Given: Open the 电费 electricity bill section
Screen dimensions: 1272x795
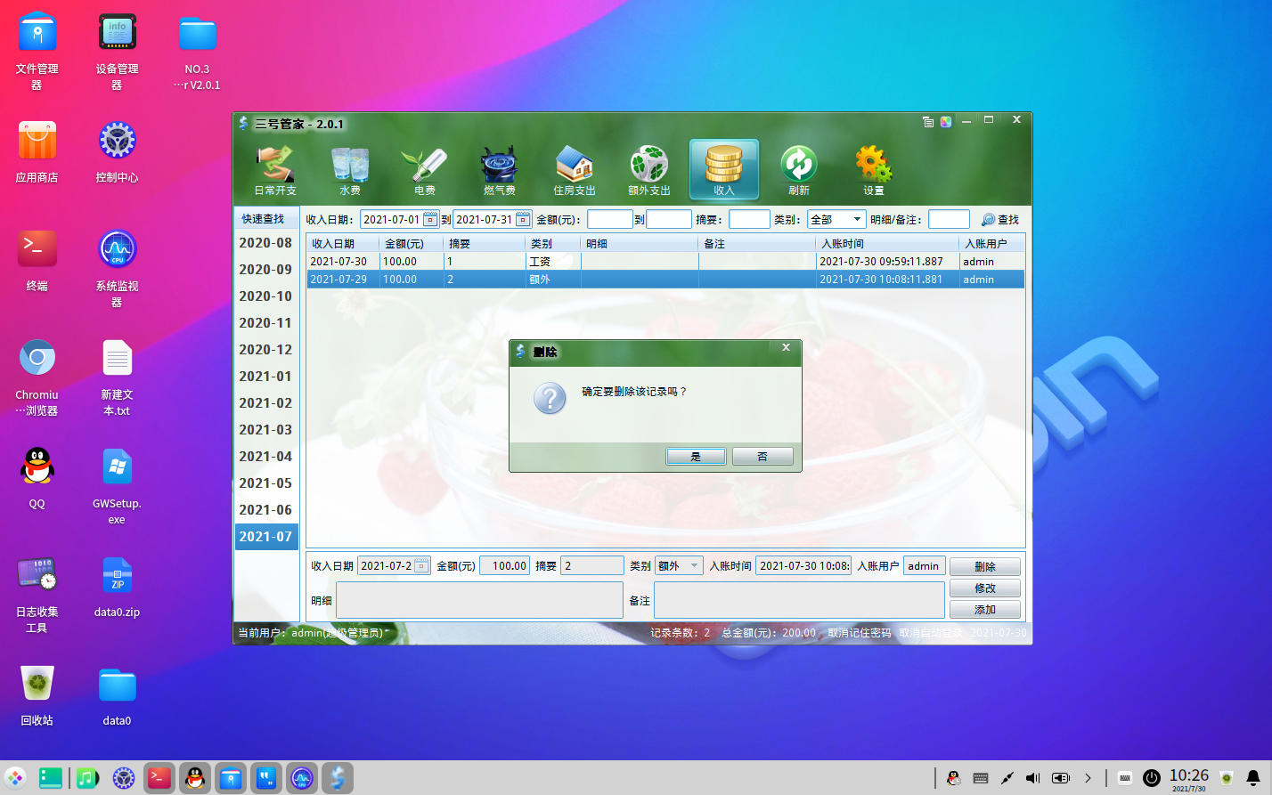Looking at the screenshot, I should tap(425, 170).
